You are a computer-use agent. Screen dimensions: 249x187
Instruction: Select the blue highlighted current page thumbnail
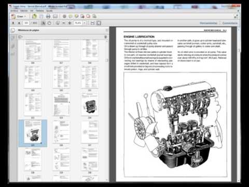point(33,133)
